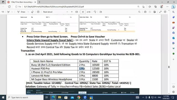Print the PDF document
This screenshot has height=100, width=177.
pos(145,12)
